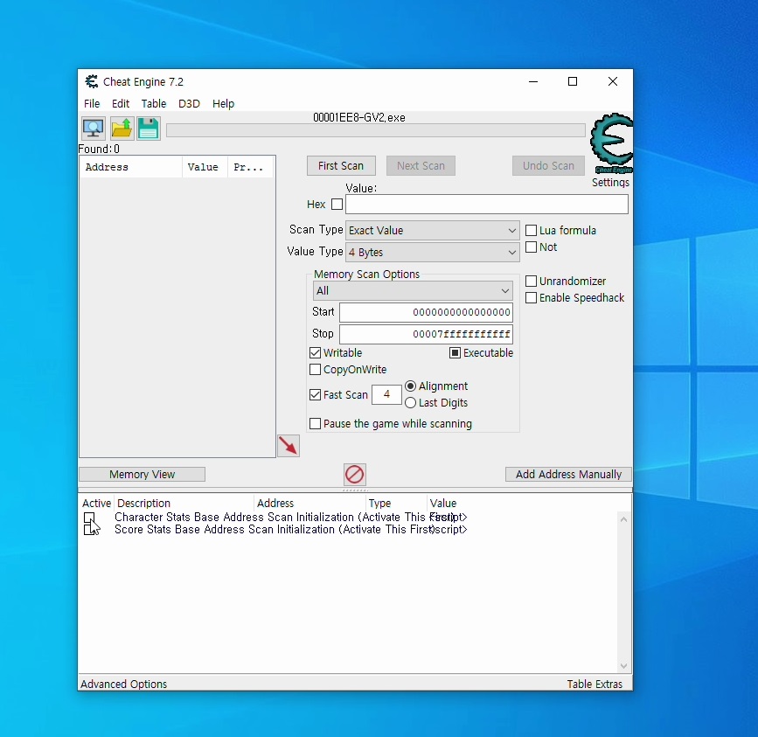Click the horizontal splitter grip above address list
This screenshot has width=758, height=737.
[x=355, y=490]
